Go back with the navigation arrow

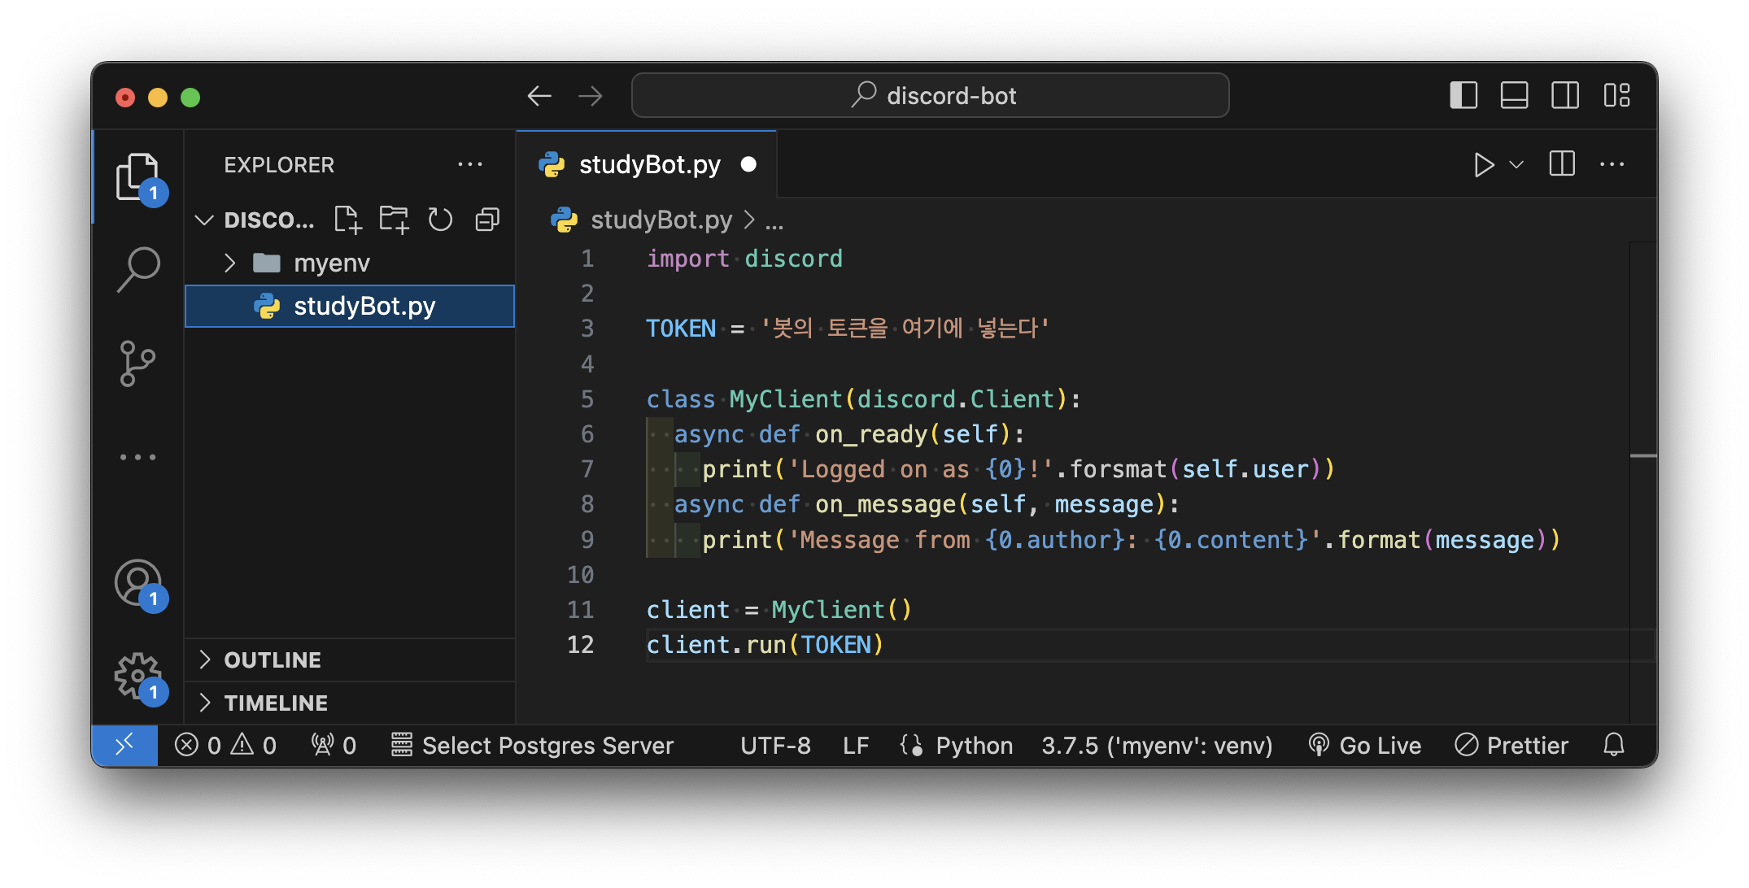click(539, 96)
